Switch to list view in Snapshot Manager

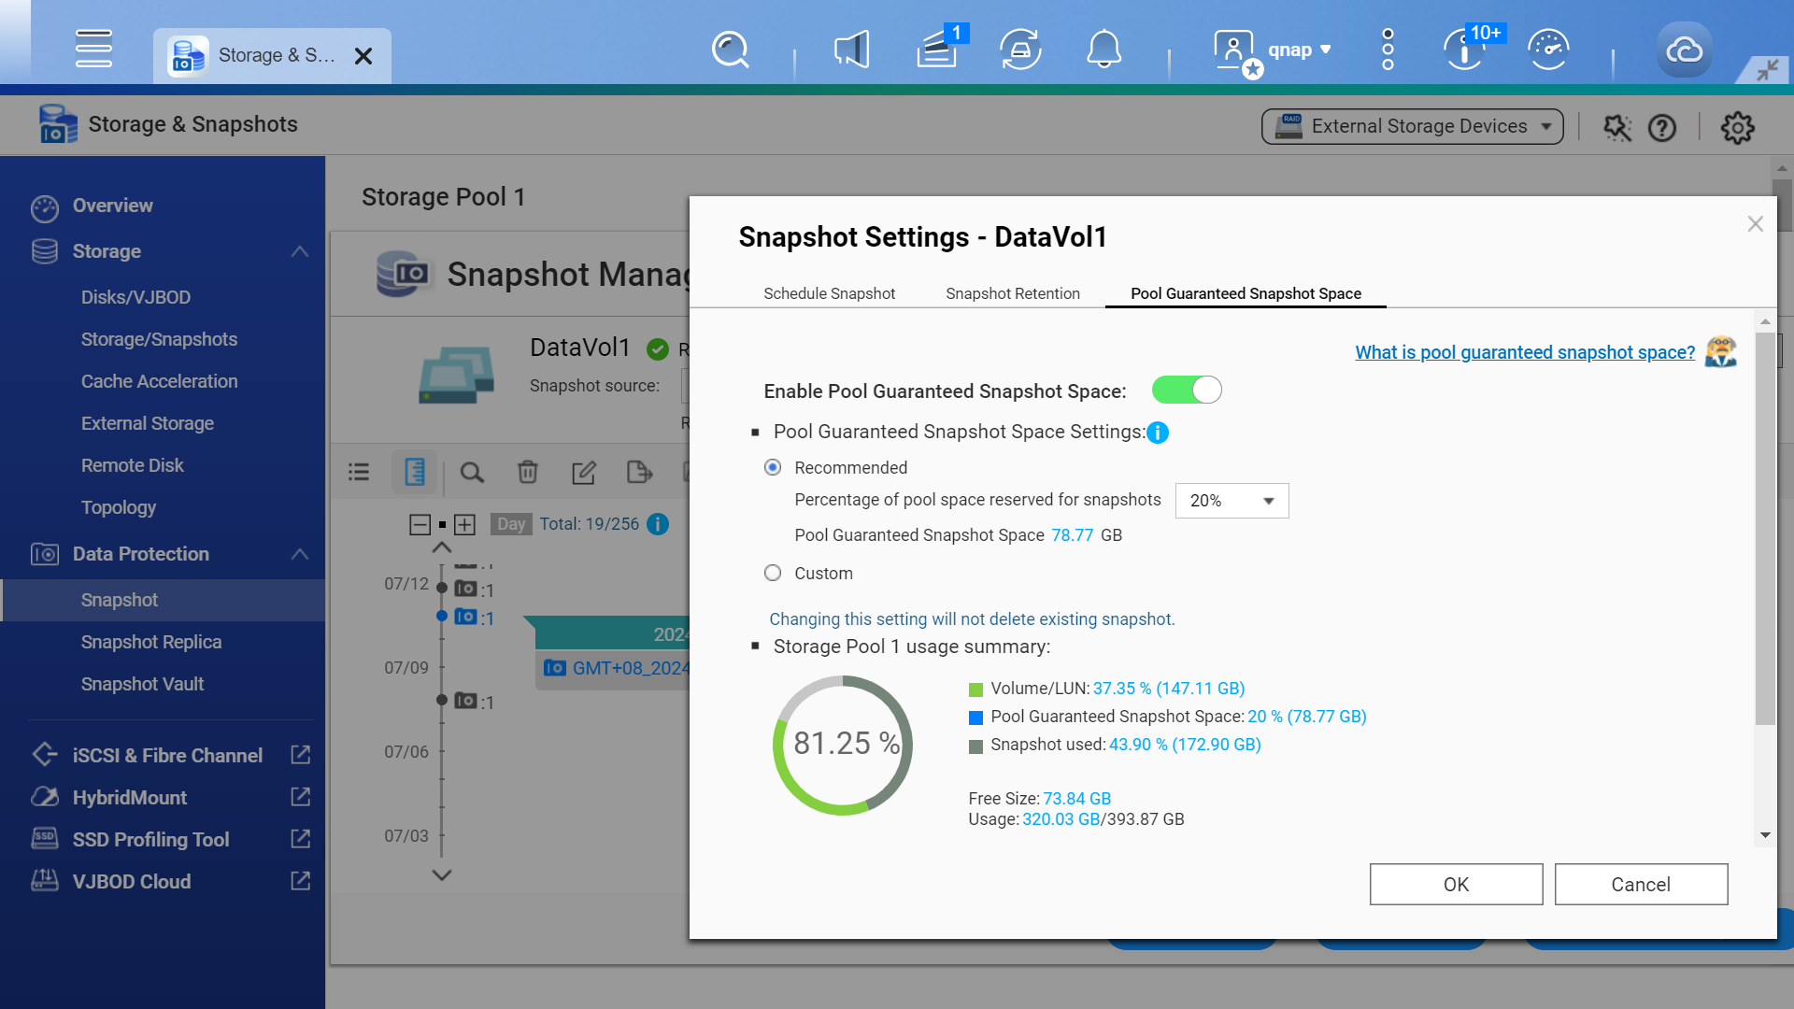click(359, 472)
